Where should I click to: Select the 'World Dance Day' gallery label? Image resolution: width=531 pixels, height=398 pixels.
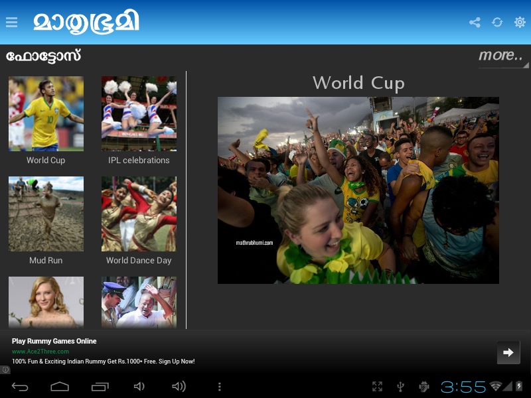pos(139,260)
